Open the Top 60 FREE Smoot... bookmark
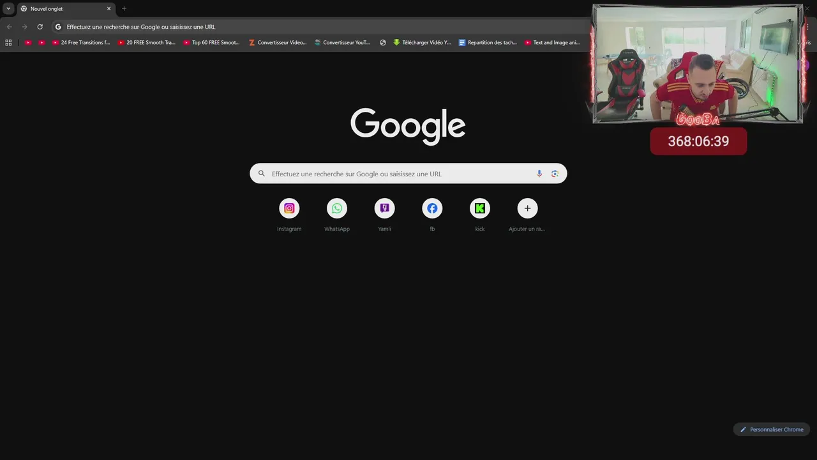 [x=211, y=43]
